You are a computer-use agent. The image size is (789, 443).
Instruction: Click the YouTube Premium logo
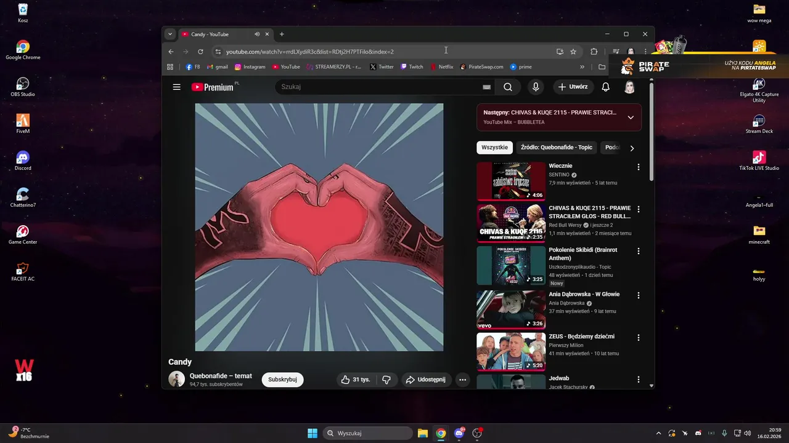213,87
